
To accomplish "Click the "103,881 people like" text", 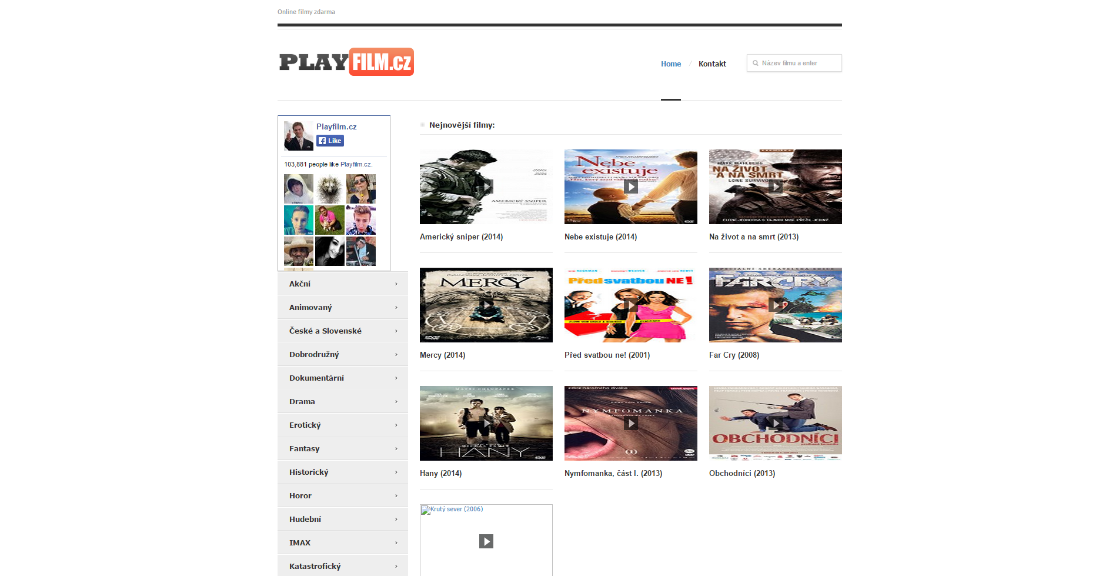I will (311, 164).
